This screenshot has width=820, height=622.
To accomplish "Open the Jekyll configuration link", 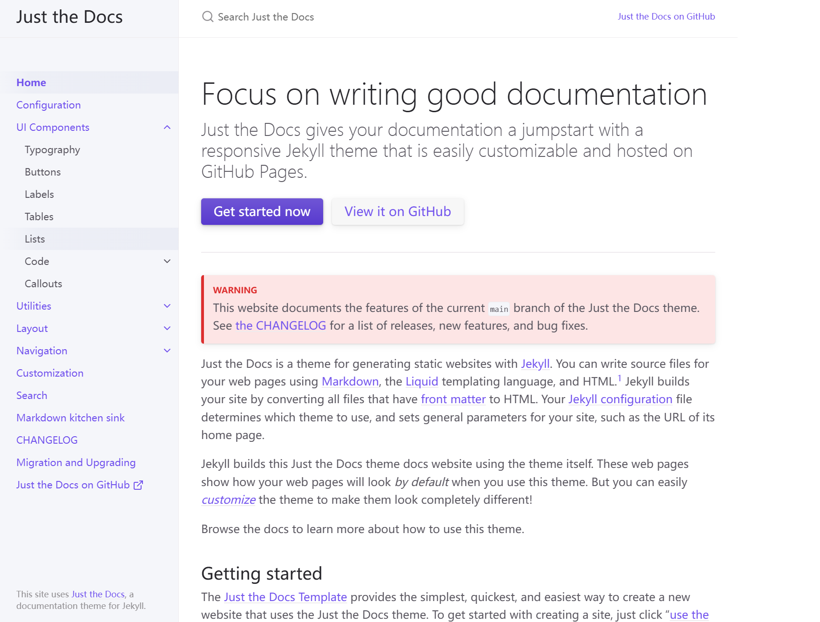I will pyautogui.click(x=620, y=399).
